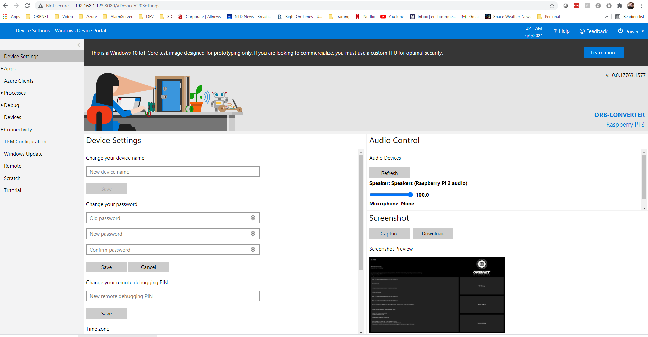Open the Tutorial page
The height and width of the screenshot is (337, 648).
(13, 190)
